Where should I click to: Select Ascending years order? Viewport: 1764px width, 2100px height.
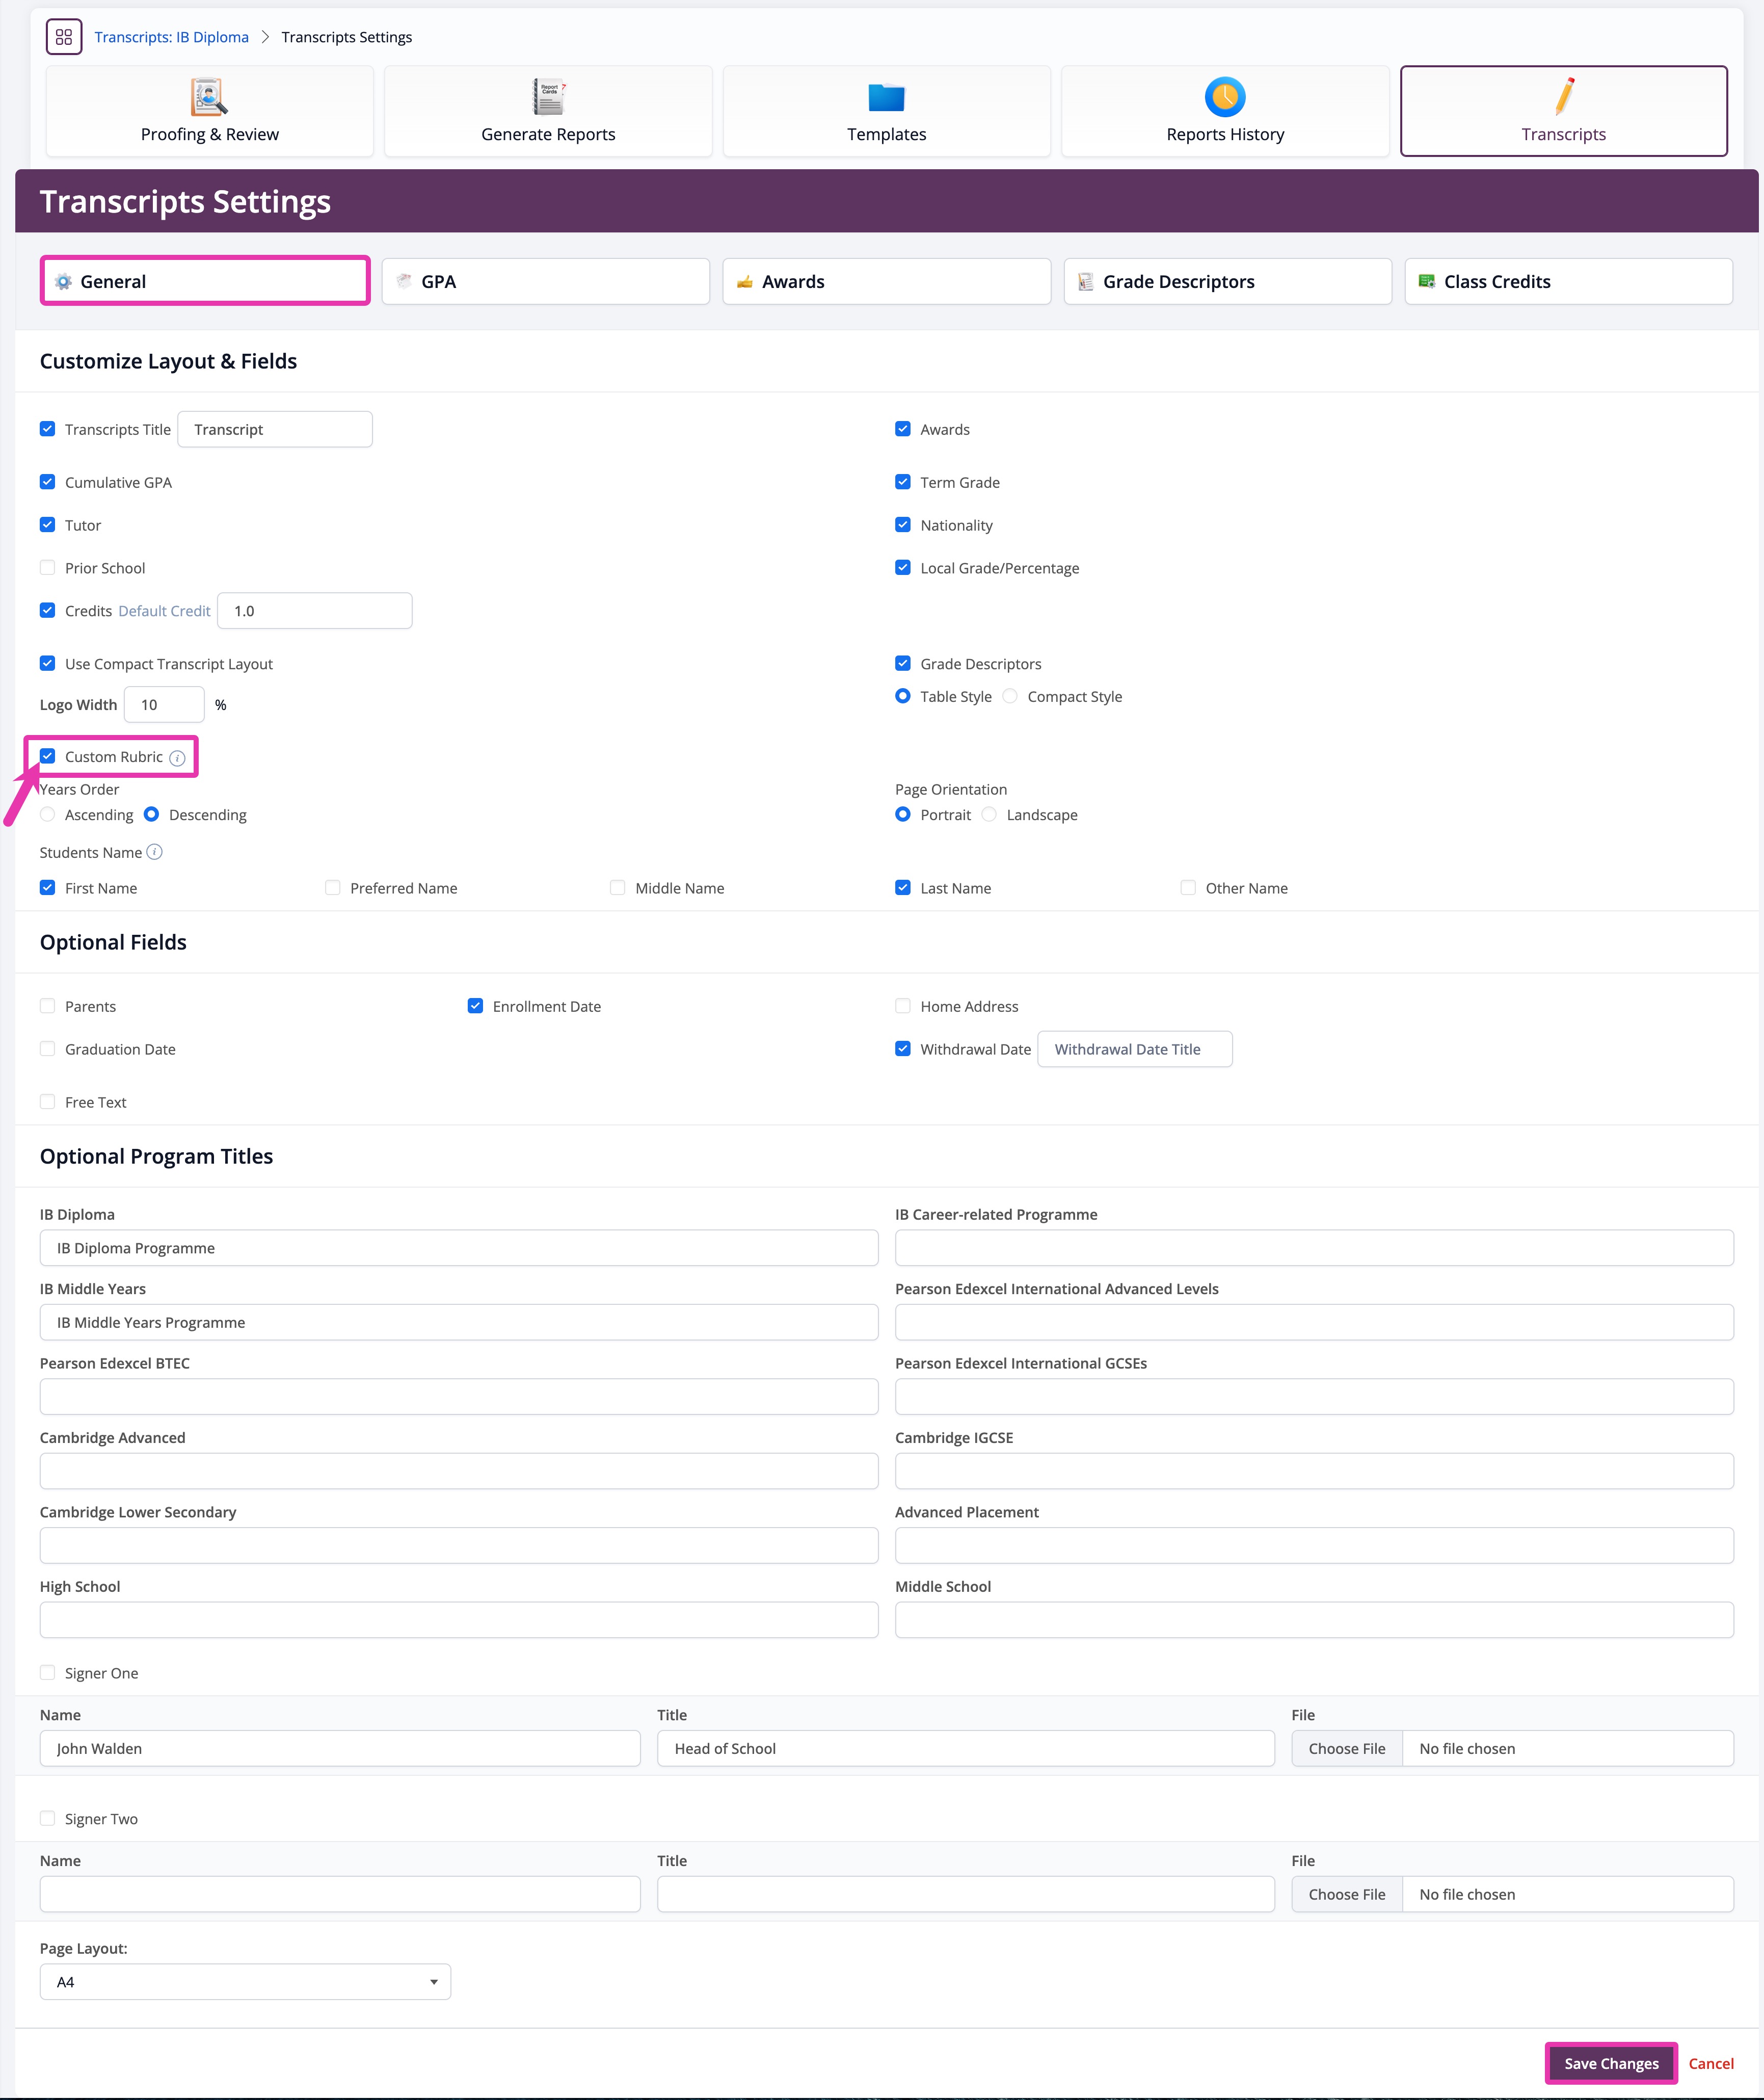[47, 815]
